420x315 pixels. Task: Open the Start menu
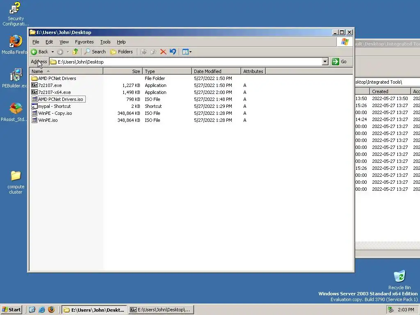point(11,310)
